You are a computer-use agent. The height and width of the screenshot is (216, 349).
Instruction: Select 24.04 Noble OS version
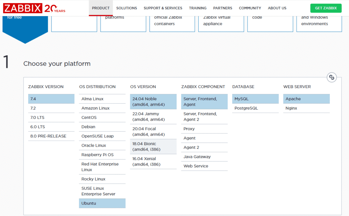(153, 102)
